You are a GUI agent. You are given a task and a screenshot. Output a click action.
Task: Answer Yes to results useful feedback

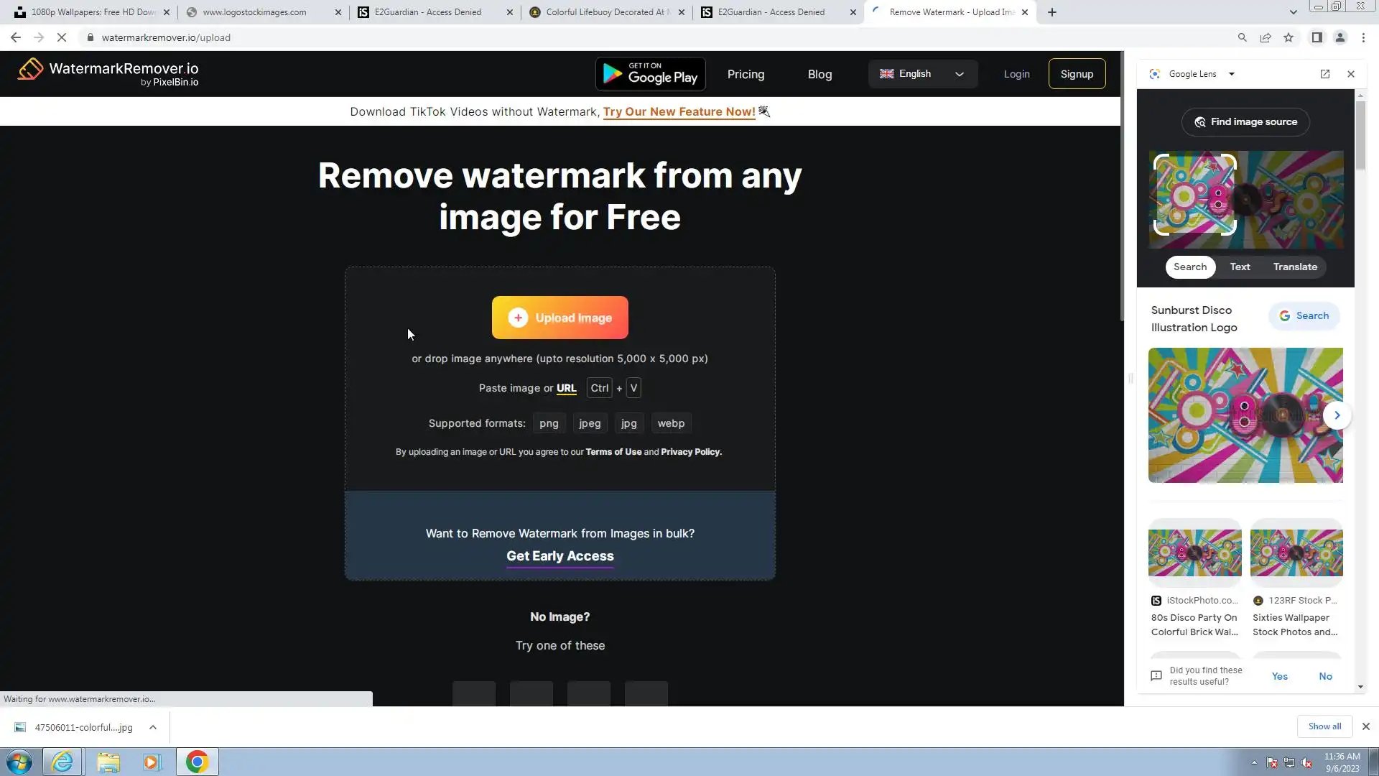(x=1279, y=676)
